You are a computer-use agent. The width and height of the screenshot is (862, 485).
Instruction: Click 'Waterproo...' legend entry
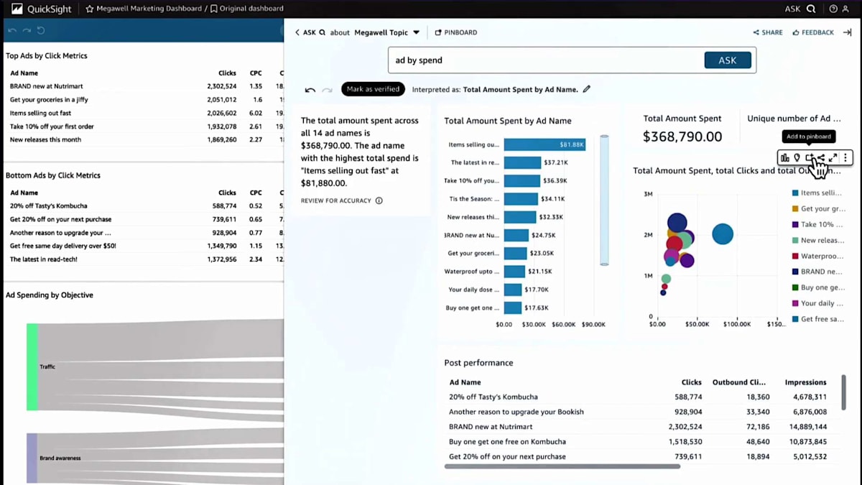click(x=817, y=256)
